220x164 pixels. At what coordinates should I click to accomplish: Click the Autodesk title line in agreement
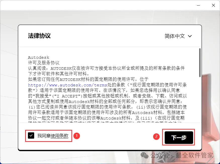38,58
